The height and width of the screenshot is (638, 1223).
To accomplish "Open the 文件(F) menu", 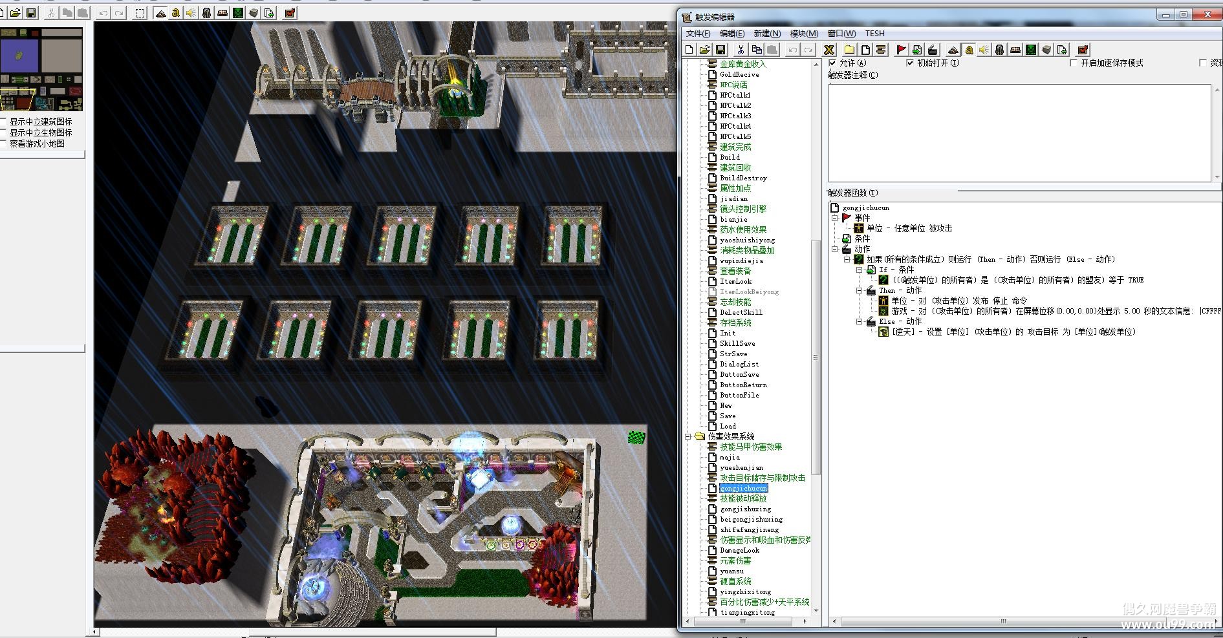I will pos(698,34).
